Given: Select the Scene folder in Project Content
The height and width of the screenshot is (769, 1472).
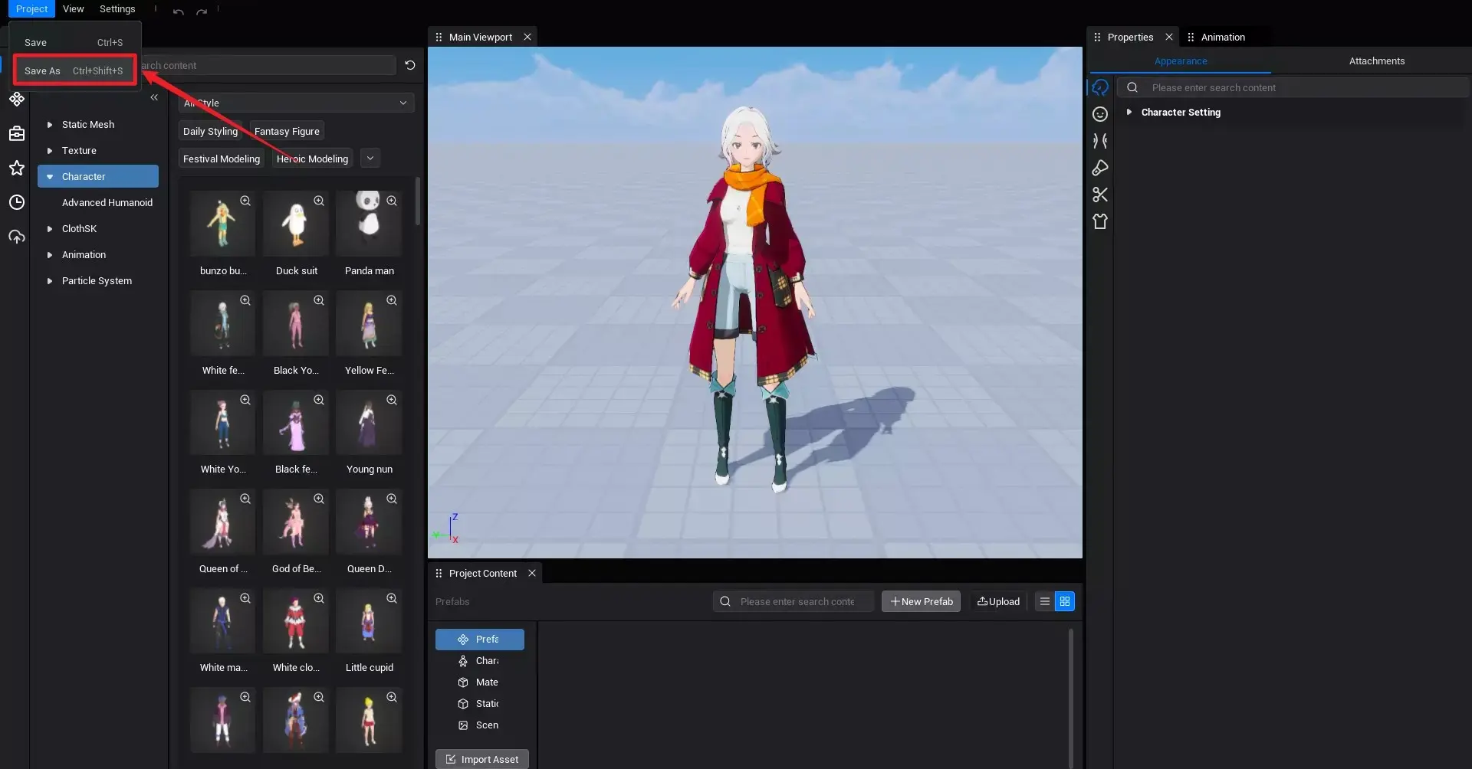Looking at the screenshot, I should pyautogui.click(x=480, y=725).
